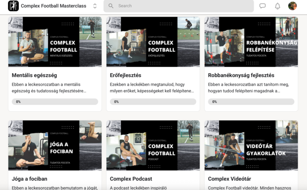
Task: Open the Jóga a fociban course thumbnail
Action: (x=55, y=145)
